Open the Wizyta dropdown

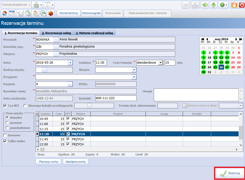tap(134, 70)
